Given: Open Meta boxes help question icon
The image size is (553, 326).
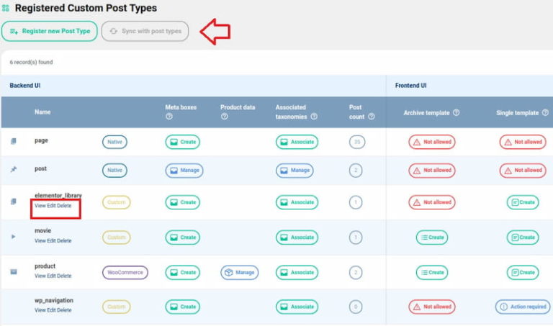Looking at the screenshot, I should coord(169,117).
